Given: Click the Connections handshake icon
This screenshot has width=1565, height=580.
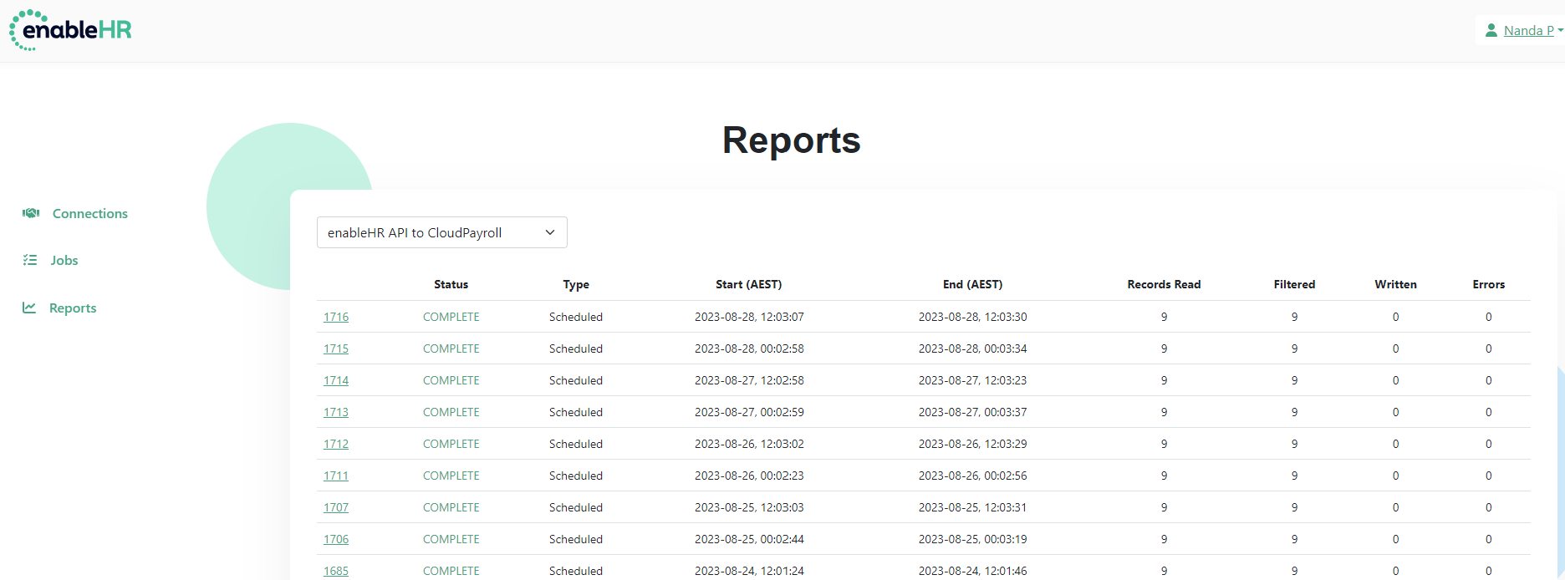Looking at the screenshot, I should [31, 213].
